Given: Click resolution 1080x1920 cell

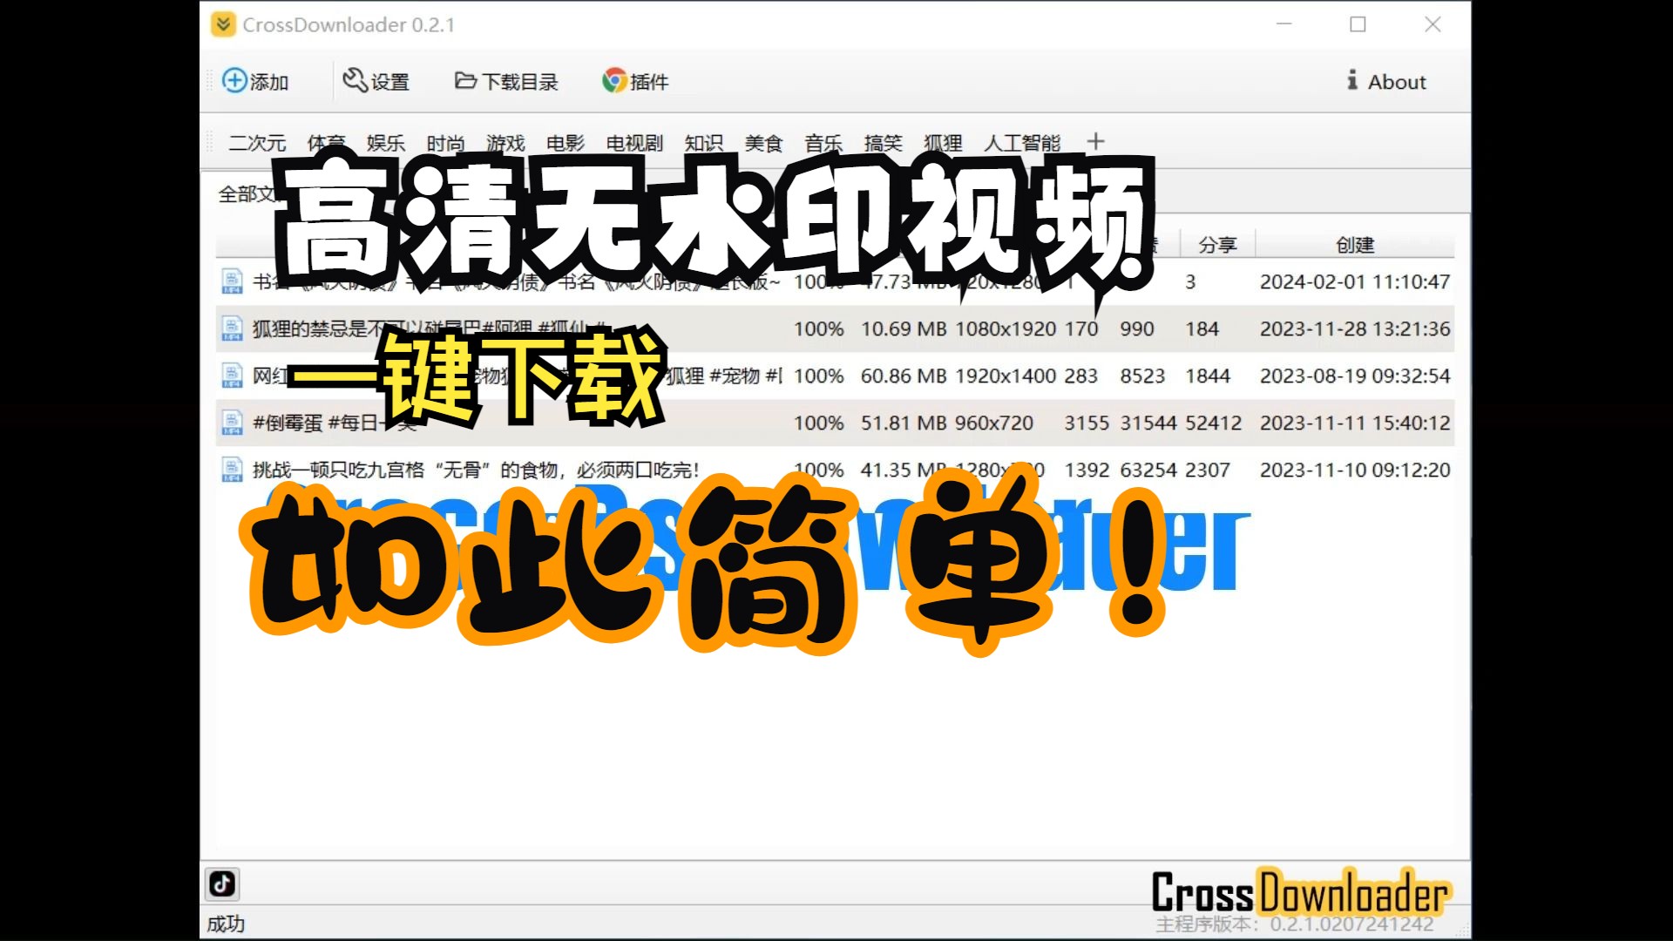Looking at the screenshot, I should pos(1006,328).
